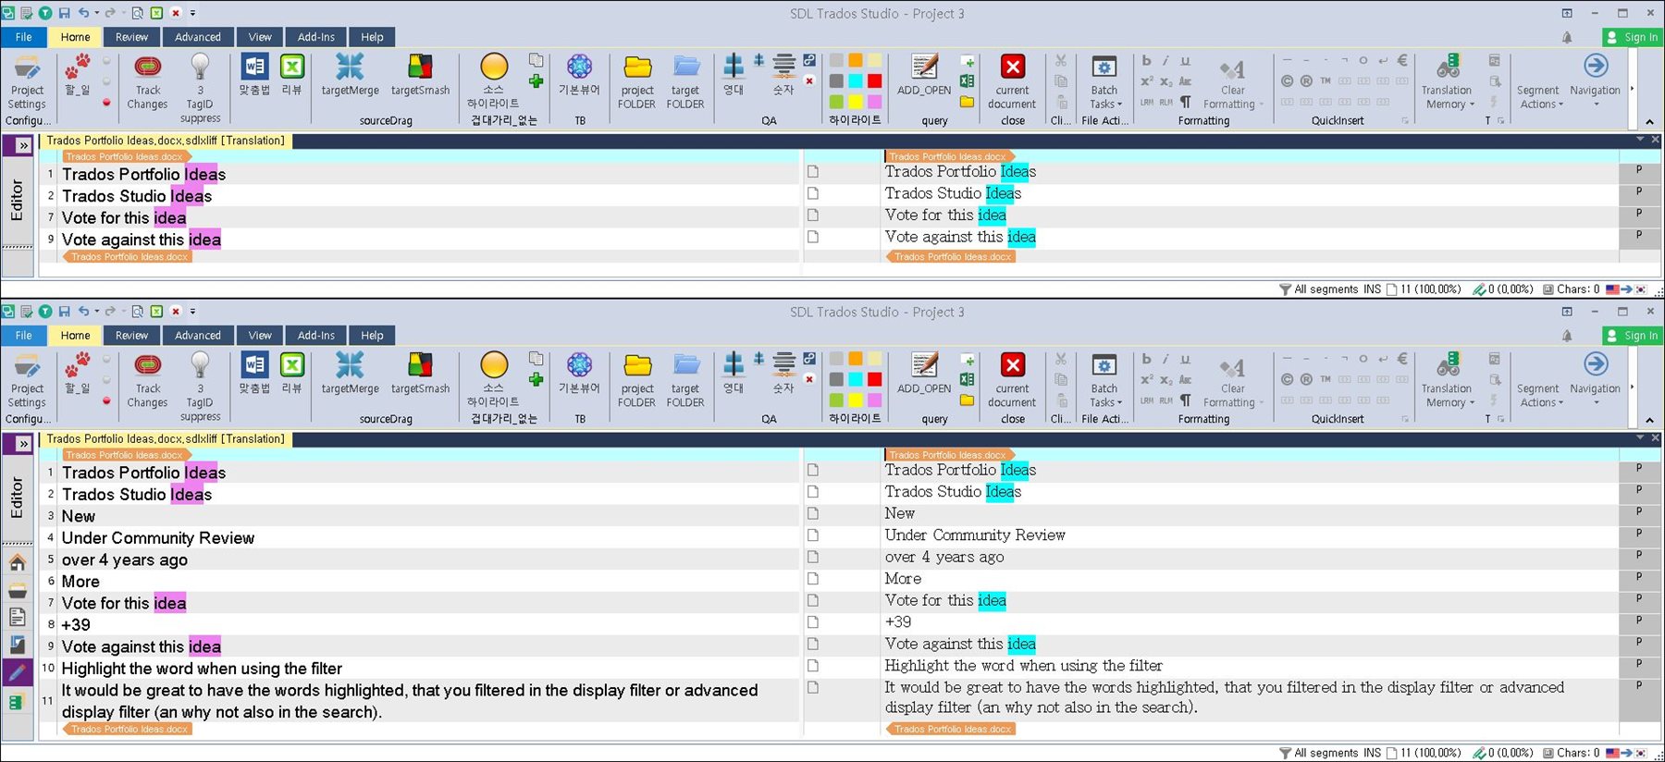Click the 기본뷰어 termbase icon in upper window
The height and width of the screenshot is (762, 1665).
tap(579, 67)
